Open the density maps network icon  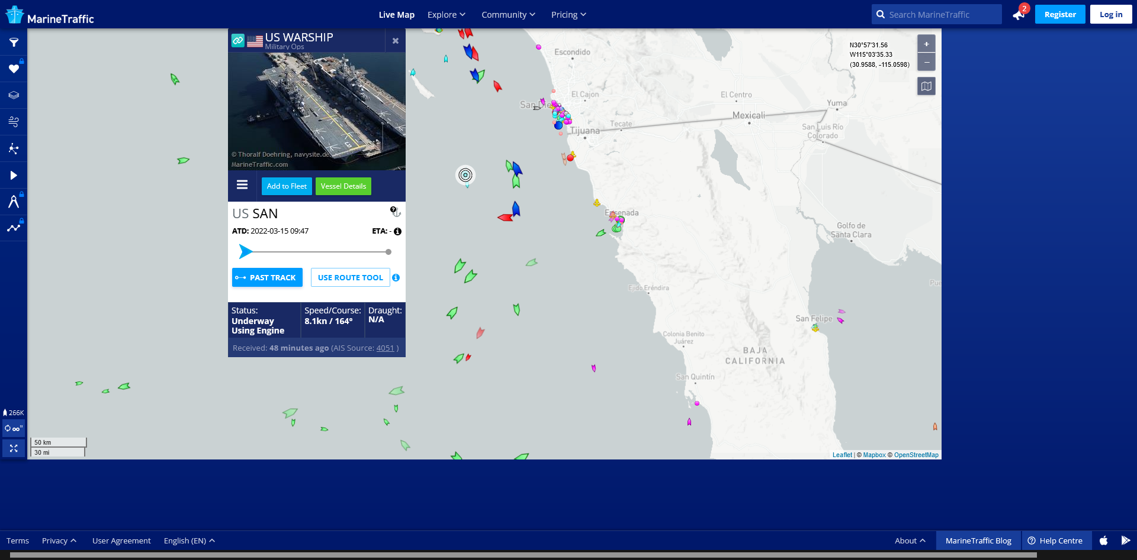[14, 148]
